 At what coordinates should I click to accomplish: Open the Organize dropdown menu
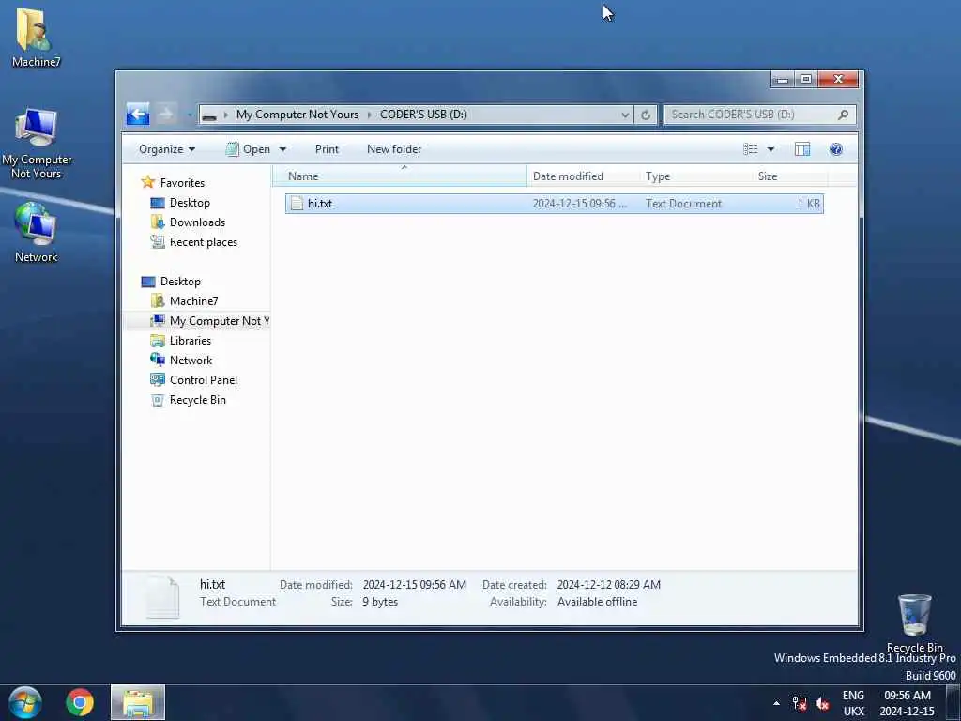click(167, 149)
